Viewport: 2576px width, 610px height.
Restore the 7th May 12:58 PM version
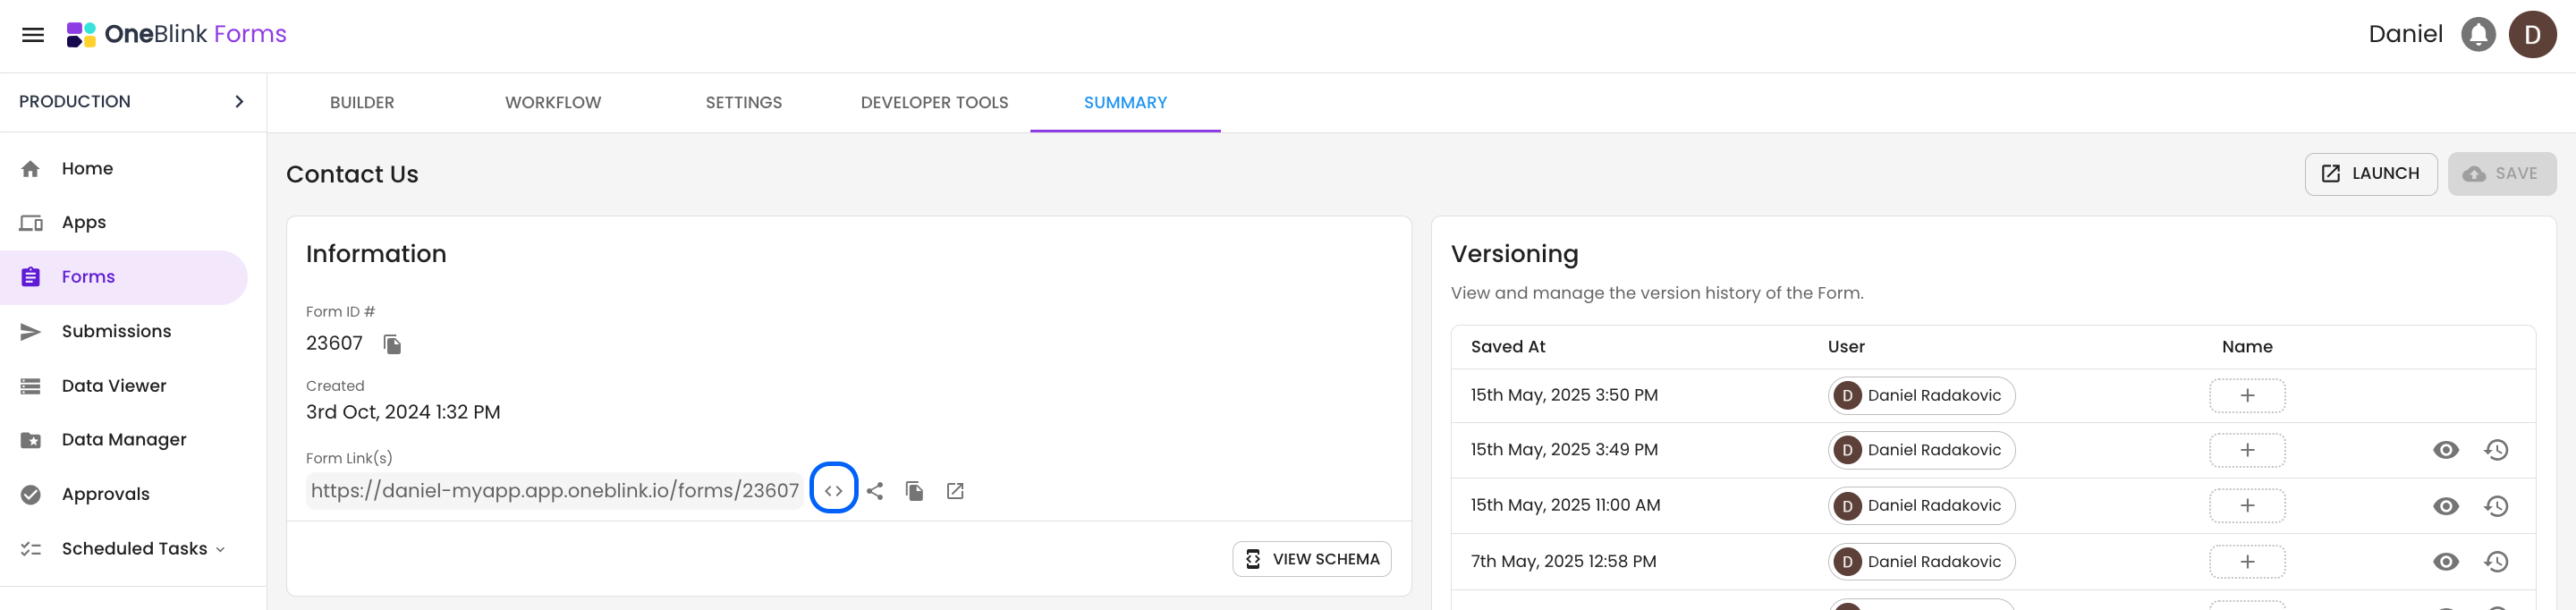(x=2496, y=562)
